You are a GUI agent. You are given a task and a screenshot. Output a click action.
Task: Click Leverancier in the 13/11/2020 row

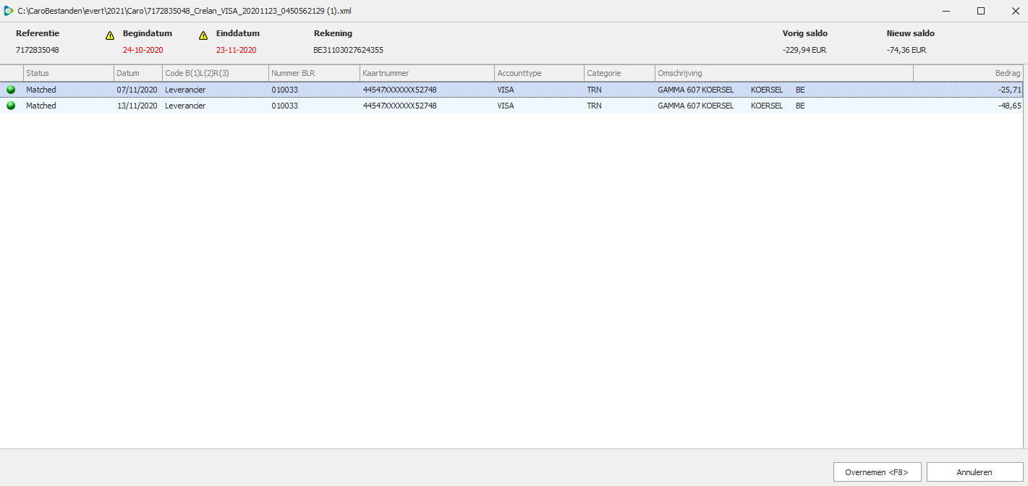tap(185, 106)
